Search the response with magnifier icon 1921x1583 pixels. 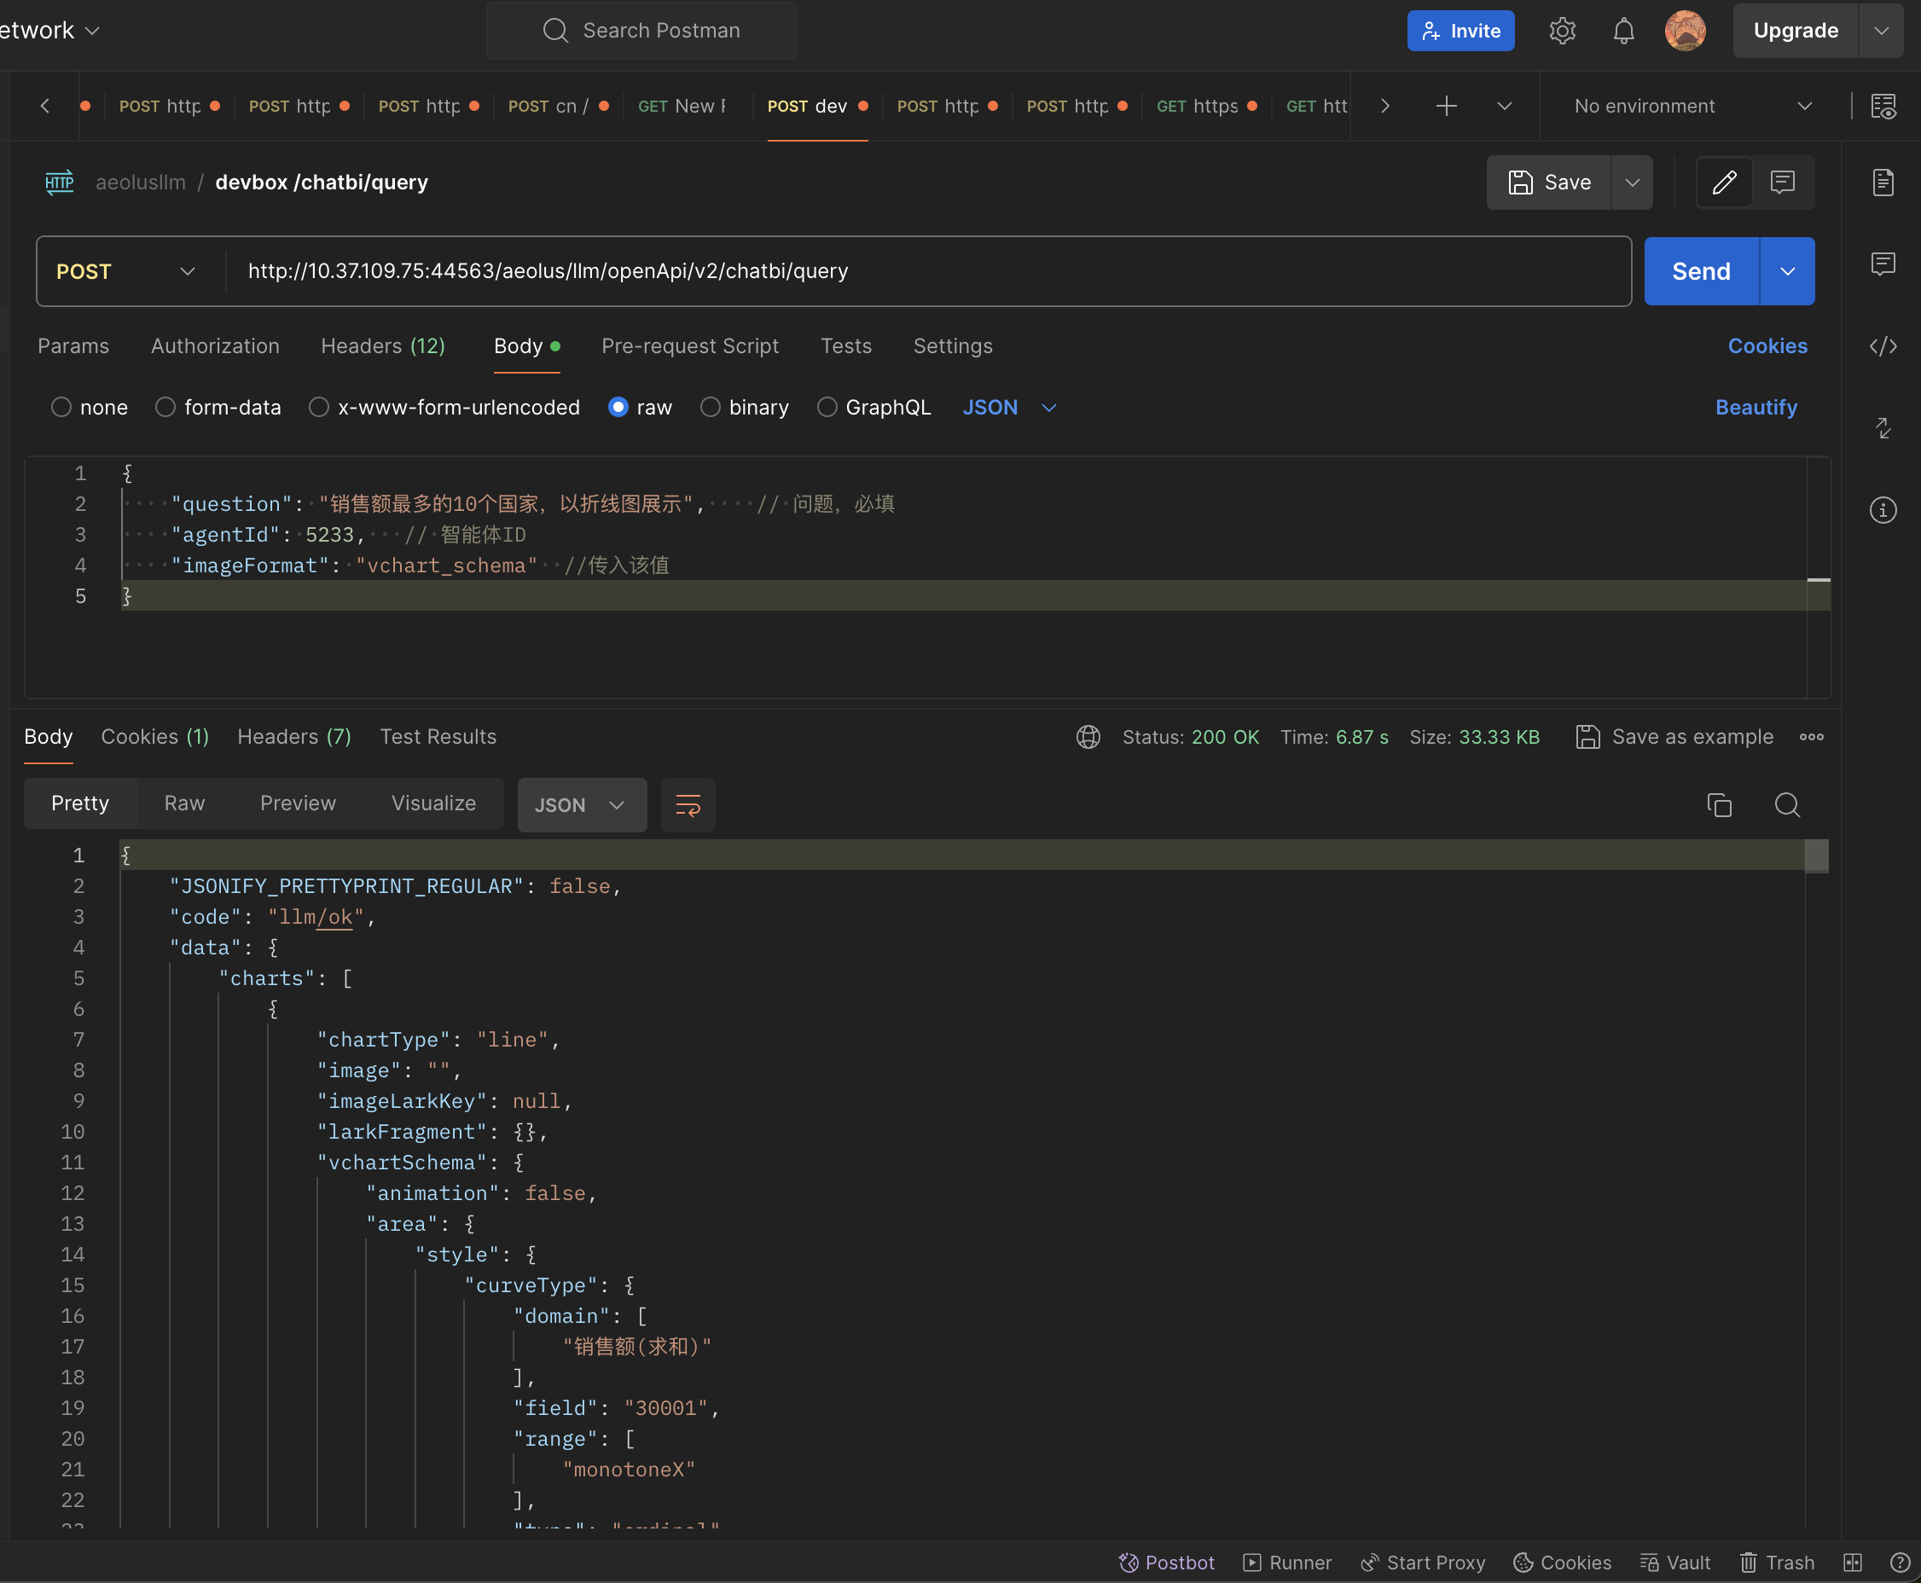point(1786,804)
